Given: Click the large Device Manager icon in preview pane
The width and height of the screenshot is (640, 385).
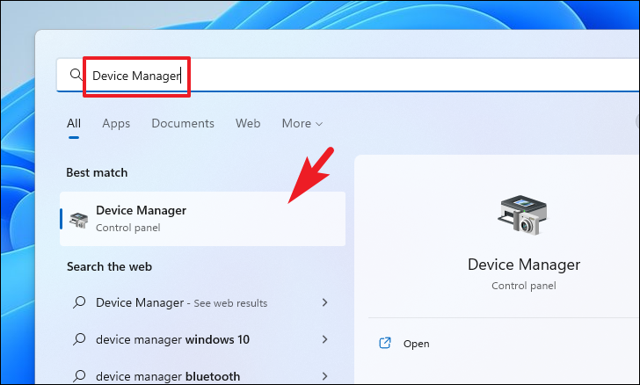Looking at the screenshot, I should tap(523, 214).
